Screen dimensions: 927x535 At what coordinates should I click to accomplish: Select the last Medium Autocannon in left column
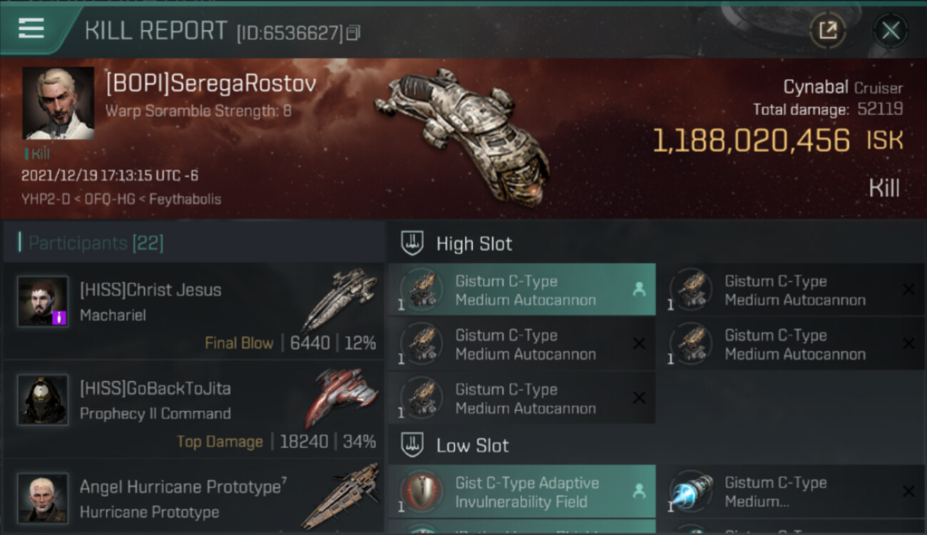coord(521,398)
